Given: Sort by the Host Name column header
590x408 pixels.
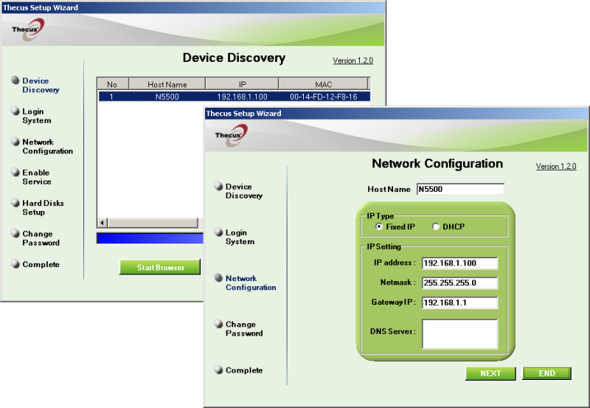Looking at the screenshot, I should pos(167,84).
